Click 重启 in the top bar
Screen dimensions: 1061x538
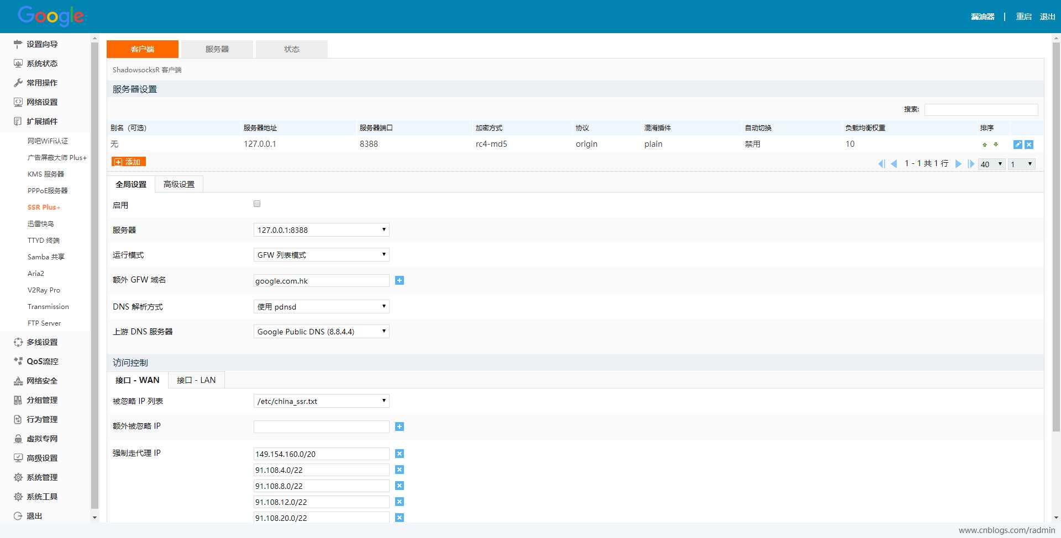[x=1024, y=17]
